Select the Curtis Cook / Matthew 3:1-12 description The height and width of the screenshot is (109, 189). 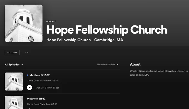[x=42, y=104]
